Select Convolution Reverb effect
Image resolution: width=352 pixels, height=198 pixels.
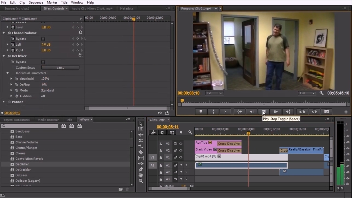[29, 159]
